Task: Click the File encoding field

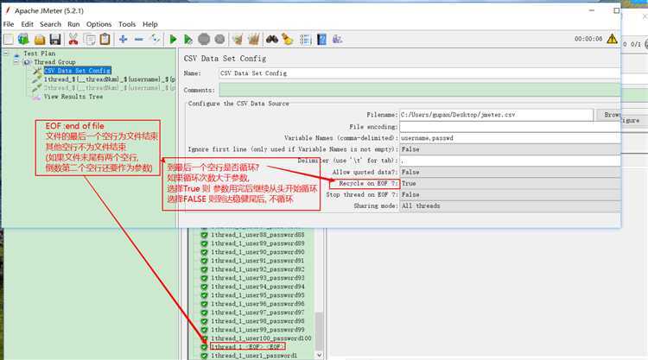Action: click(510, 127)
